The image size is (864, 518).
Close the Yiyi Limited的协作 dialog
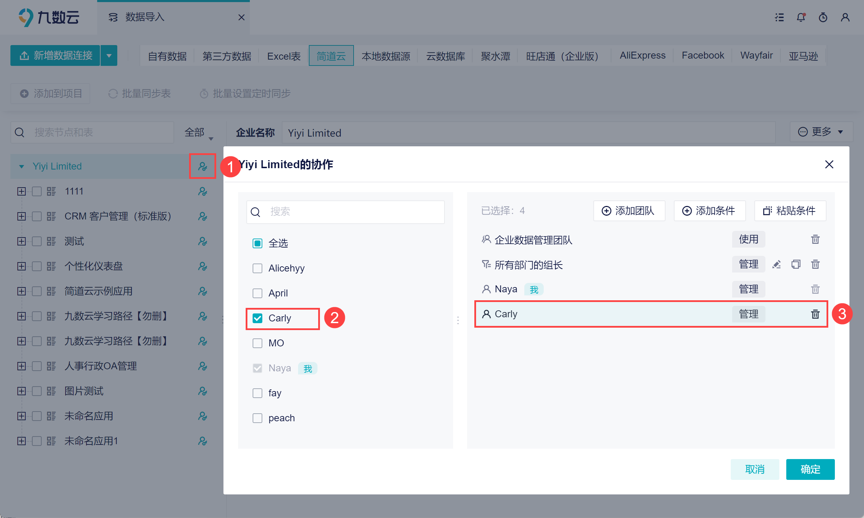point(829,164)
